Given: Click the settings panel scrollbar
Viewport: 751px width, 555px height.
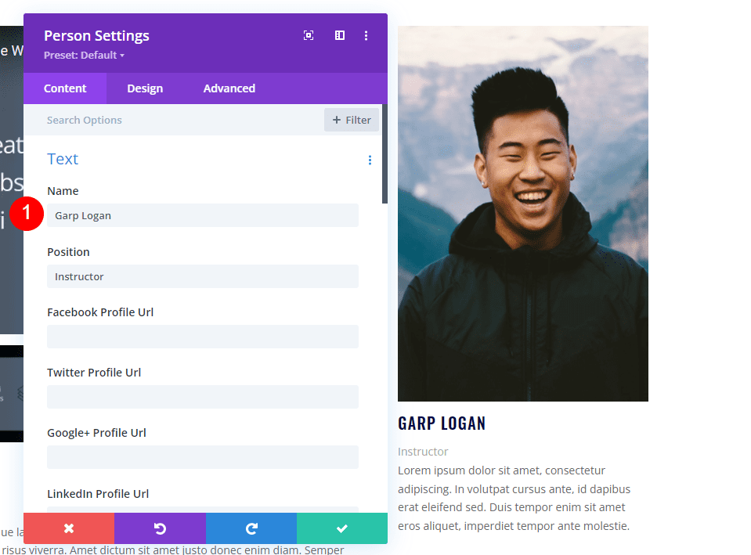Looking at the screenshot, I should tap(385, 153).
